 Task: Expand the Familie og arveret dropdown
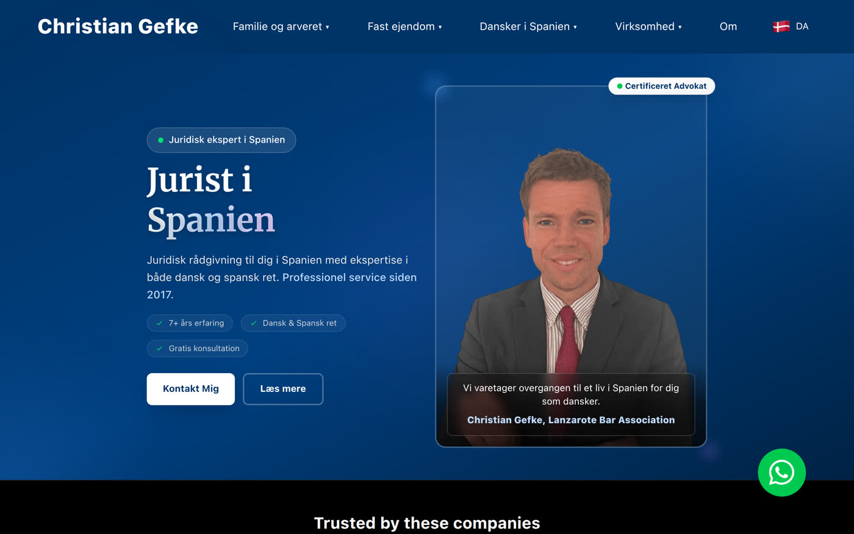(x=281, y=26)
